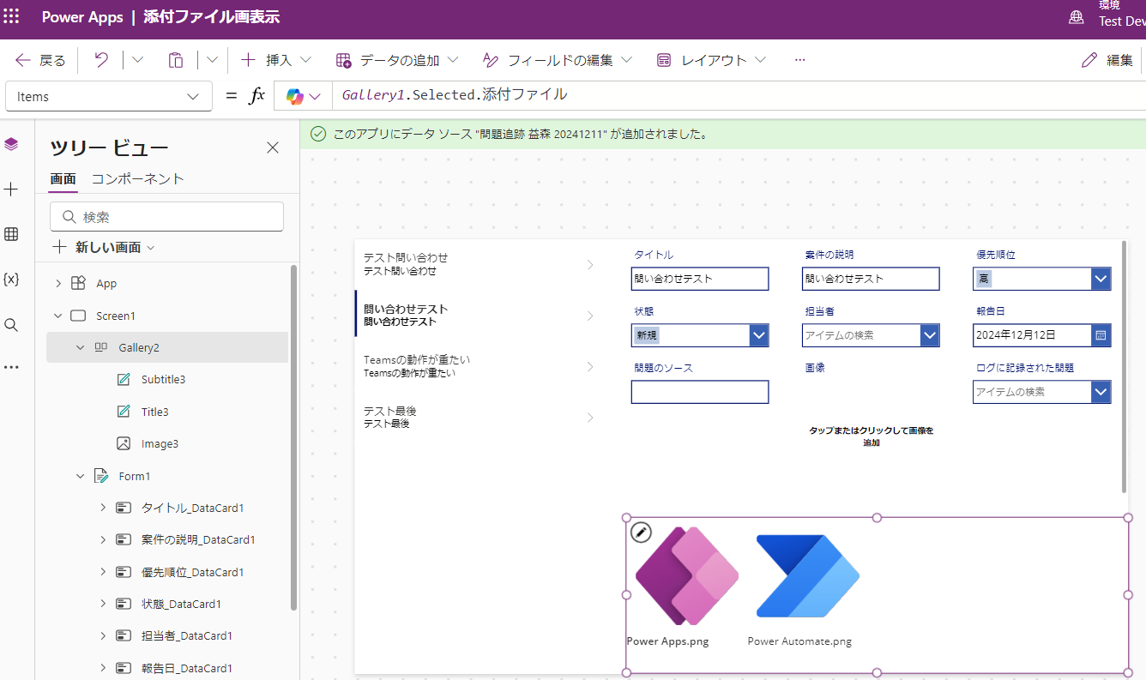Screen dimensions: 1146x680
Task: Click タップまたはクリックして画像を追加
Action: 872,436
